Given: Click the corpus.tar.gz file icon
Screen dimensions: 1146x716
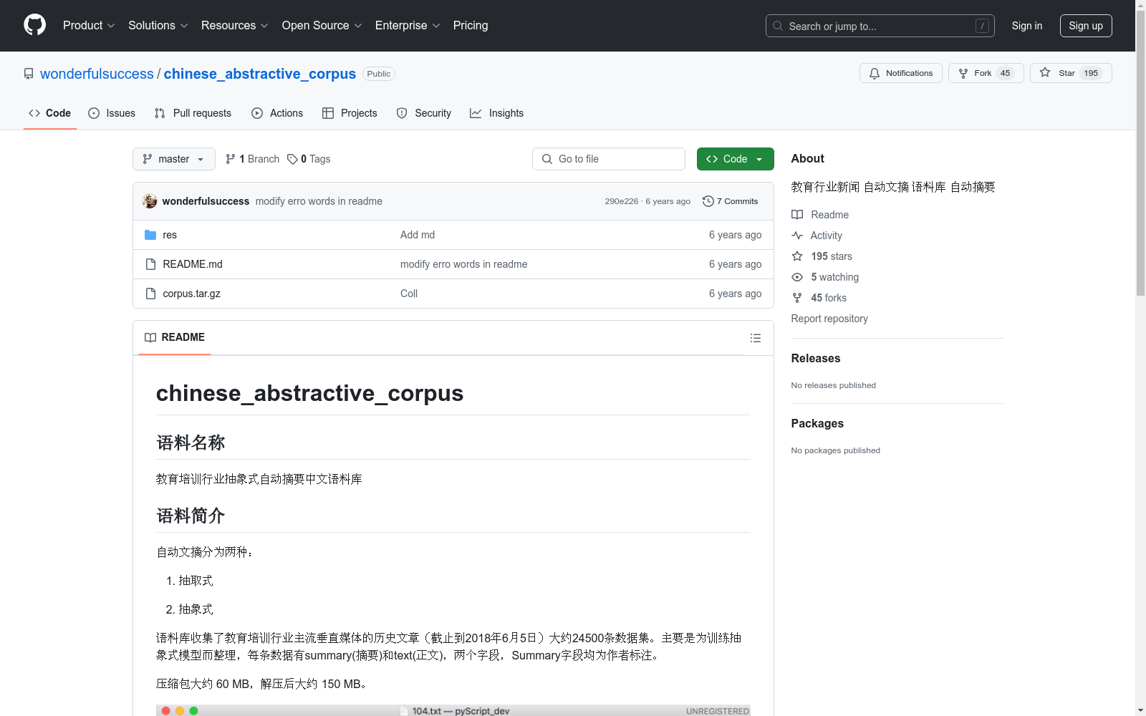Looking at the screenshot, I should [x=150, y=294].
